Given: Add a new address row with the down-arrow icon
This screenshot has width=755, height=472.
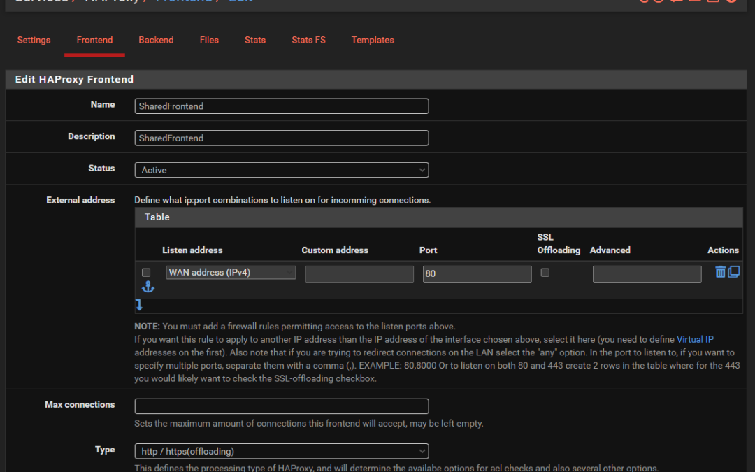Looking at the screenshot, I should pos(139,304).
